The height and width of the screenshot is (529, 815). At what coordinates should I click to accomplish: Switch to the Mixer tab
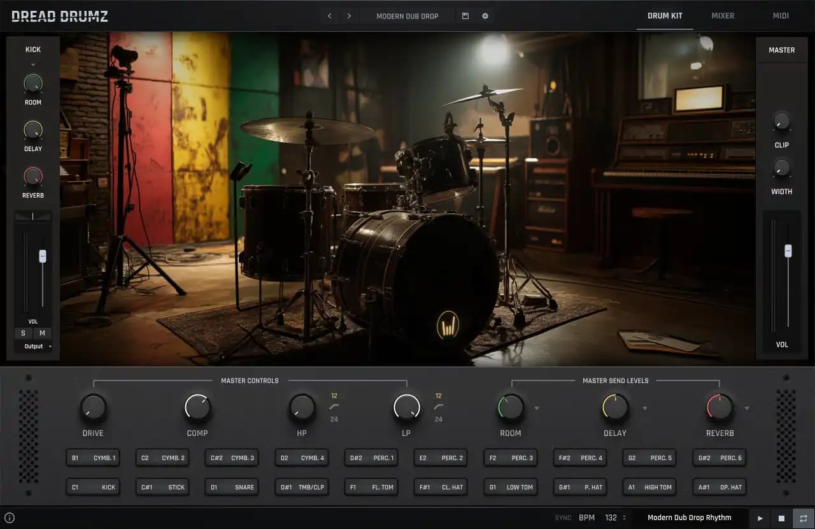click(723, 15)
